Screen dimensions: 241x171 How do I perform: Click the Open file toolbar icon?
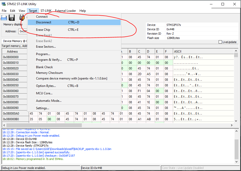click(x=4, y=18)
